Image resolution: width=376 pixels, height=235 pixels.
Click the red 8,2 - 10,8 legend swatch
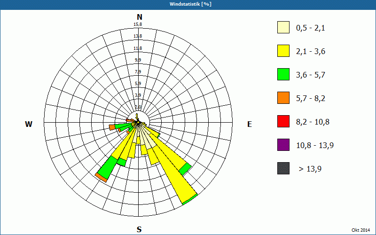(283, 121)
